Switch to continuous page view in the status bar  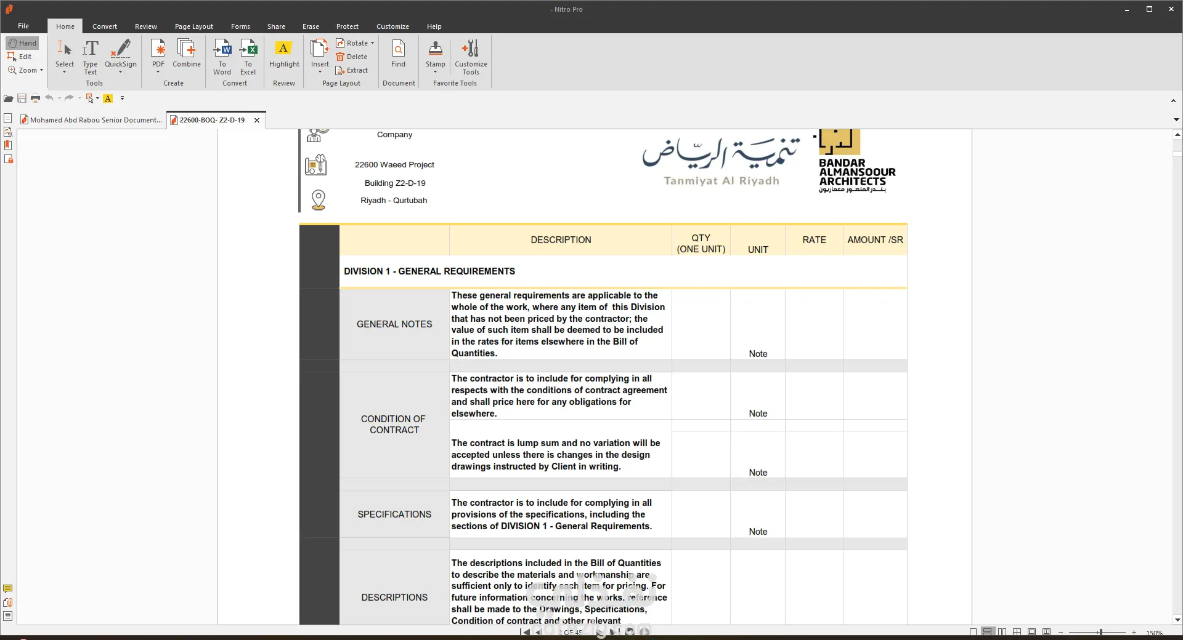point(988,632)
